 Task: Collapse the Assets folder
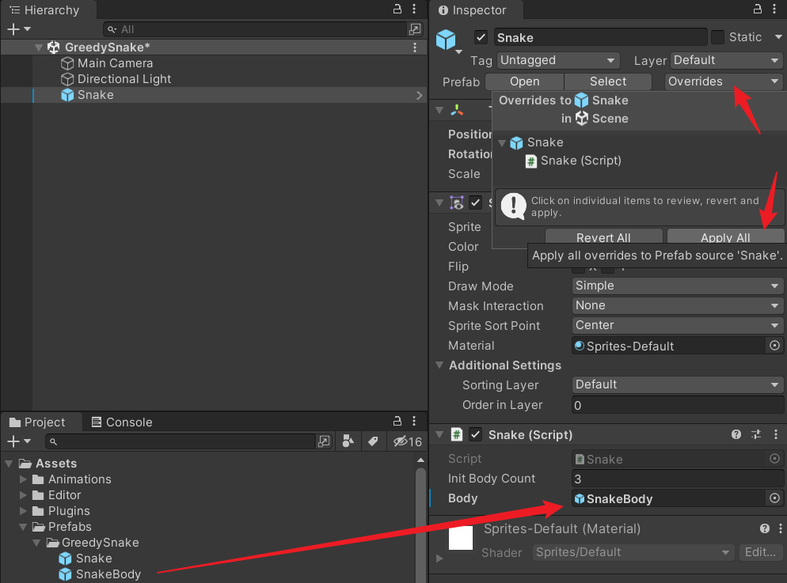(9, 464)
